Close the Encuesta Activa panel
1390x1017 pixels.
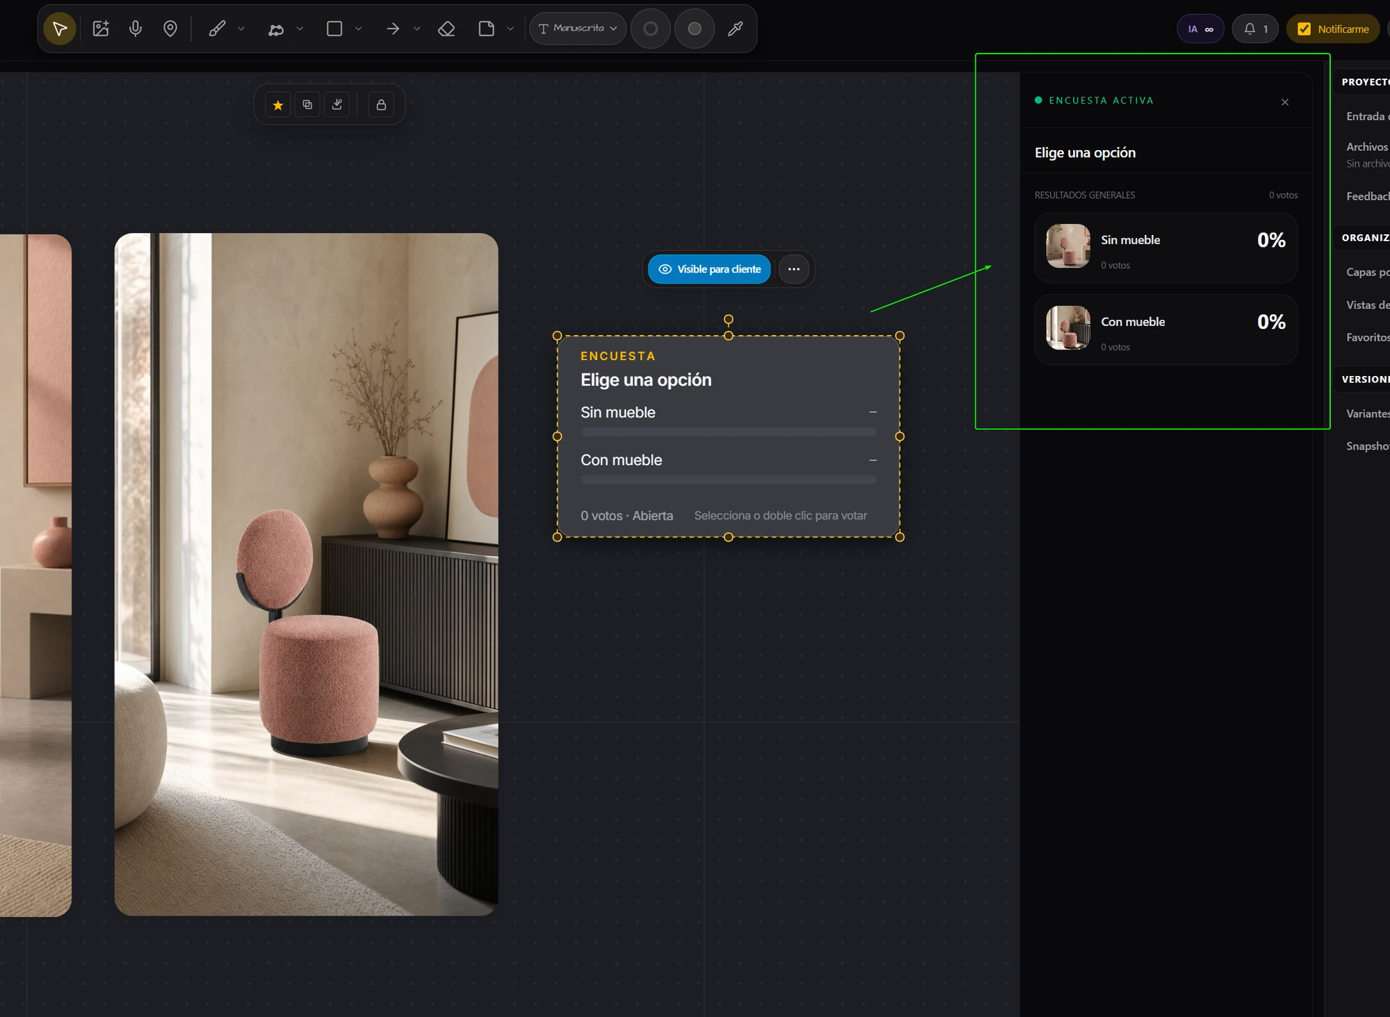pos(1285,102)
